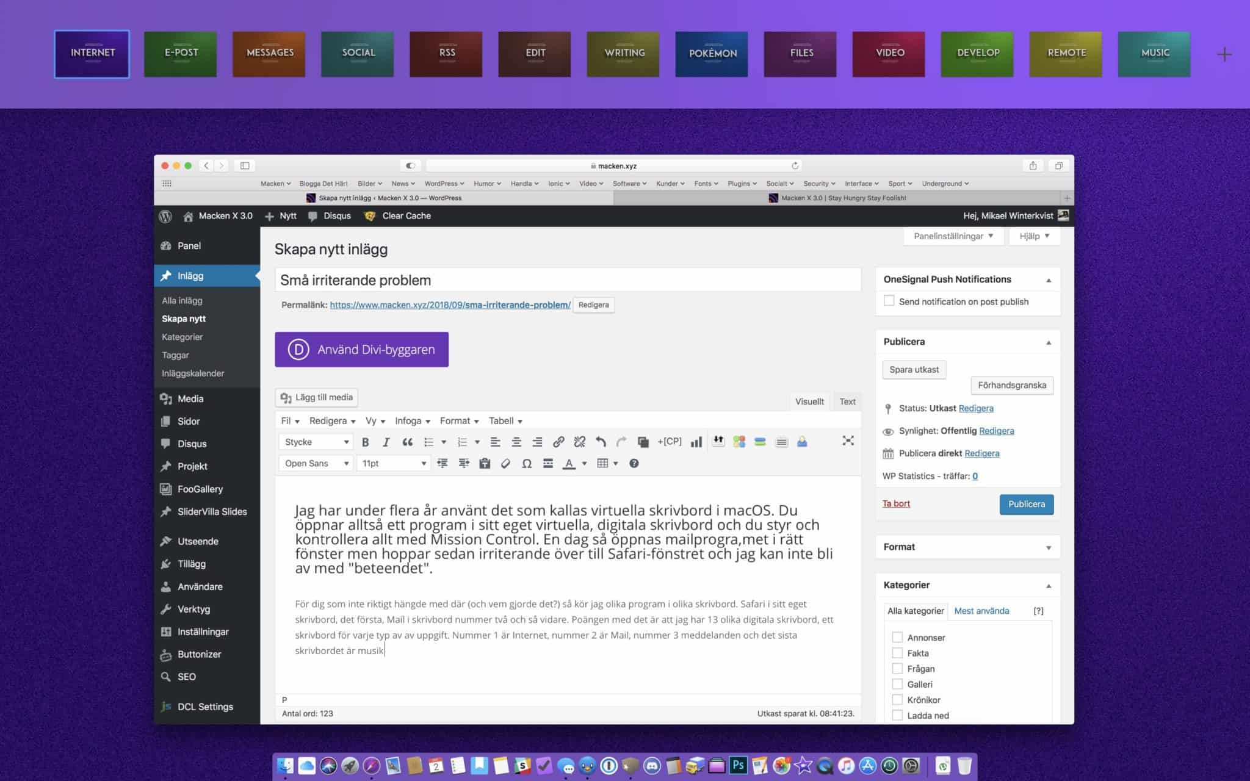Image resolution: width=1250 pixels, height=781 pixels.
Task: Click the Ta bort link
Action: pos(896,504)
